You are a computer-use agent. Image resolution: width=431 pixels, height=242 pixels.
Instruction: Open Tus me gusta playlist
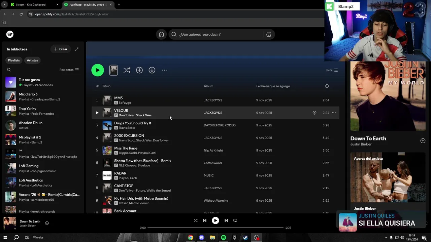tap(43, 82)
